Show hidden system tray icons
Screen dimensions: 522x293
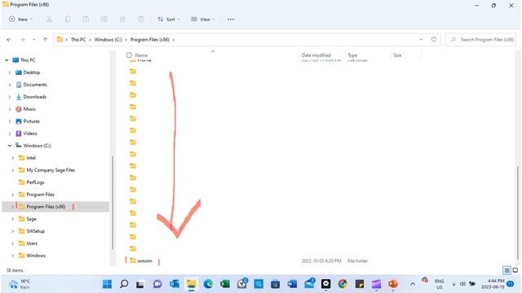point(413,284)
